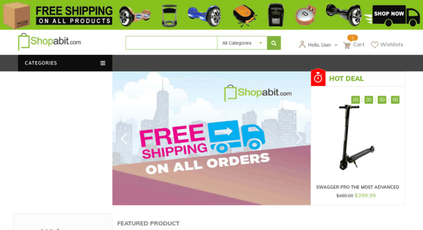
Task: Click the user profile icon
Action: tap(302, 45)
